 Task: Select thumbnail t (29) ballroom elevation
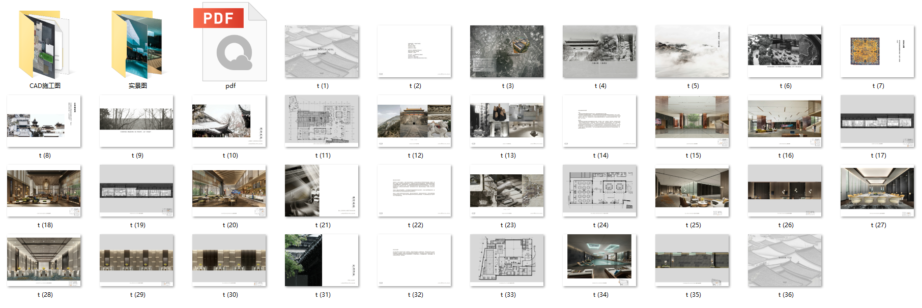point(136,260)
